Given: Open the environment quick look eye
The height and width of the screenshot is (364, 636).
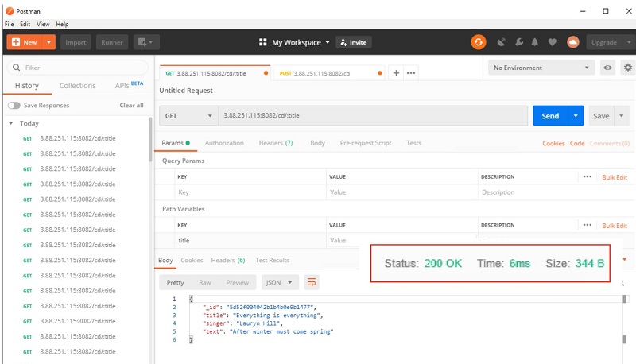Looking at the screenshot, I should (607, 68).
